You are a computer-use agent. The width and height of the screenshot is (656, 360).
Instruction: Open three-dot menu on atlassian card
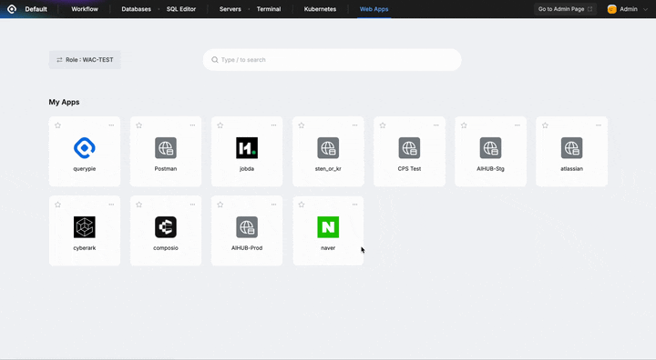599,125
